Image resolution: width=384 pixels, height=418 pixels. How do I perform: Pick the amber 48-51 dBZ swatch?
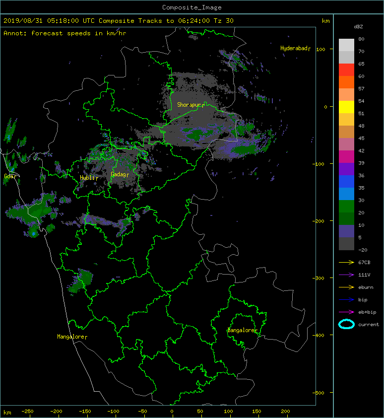(x=346, y=120)
